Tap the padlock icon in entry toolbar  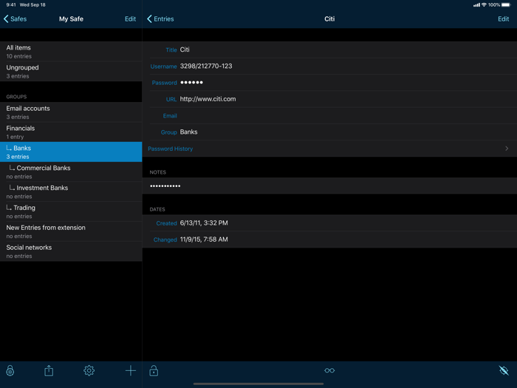pos(154,370)
